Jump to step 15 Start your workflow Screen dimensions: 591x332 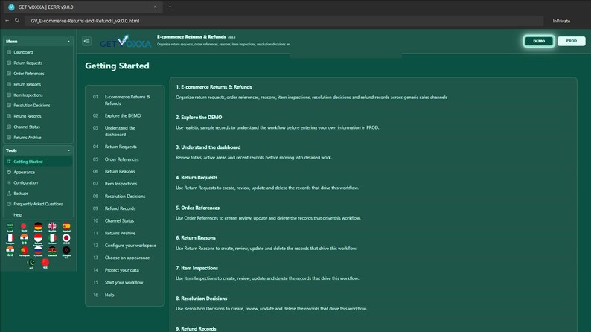(125, 282)
